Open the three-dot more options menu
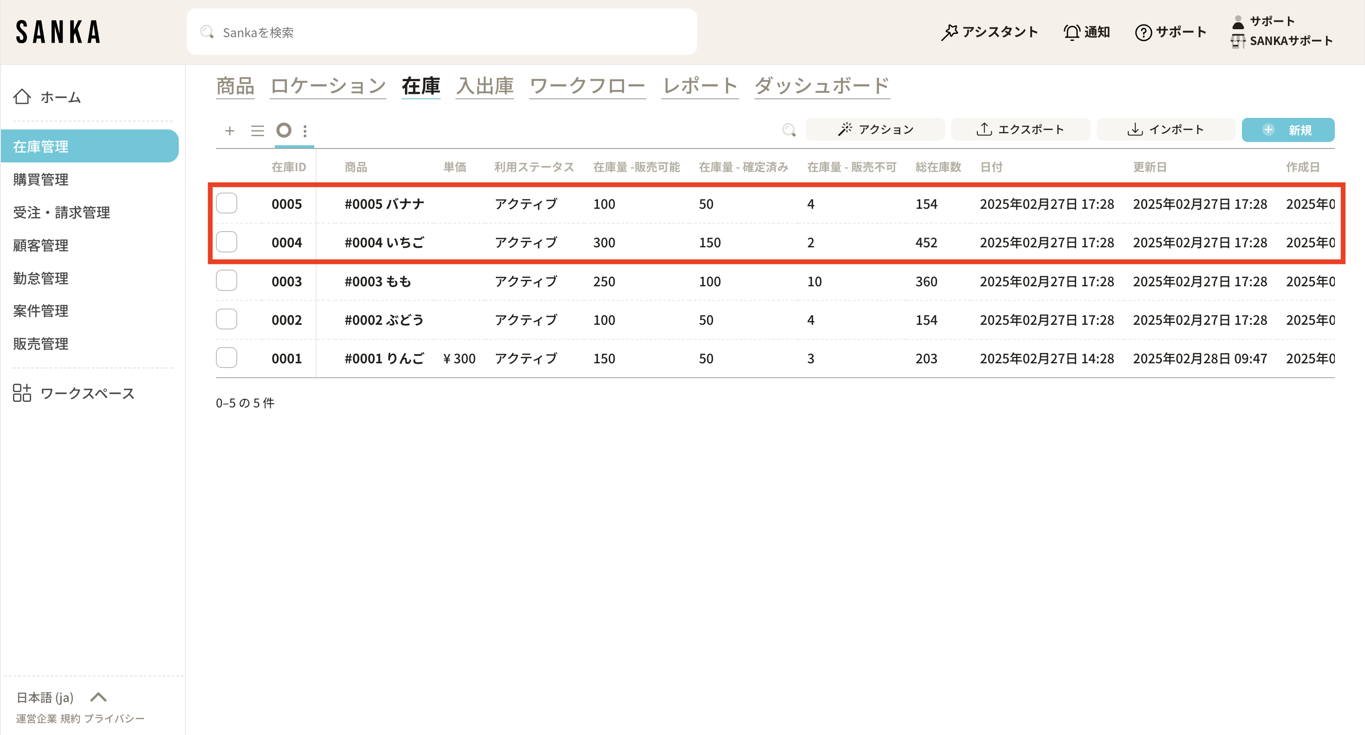This screenshot has width=1365, height=735. 305,131
